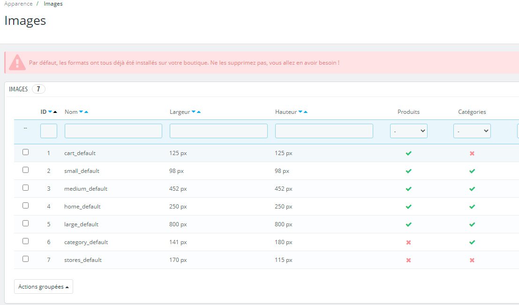Click the warning triangle alert icon
The width and height of the screenshot is (519, 305).
point(17,62)
